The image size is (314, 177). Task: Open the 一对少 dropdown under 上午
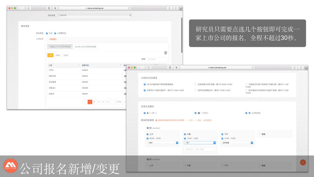pos(162,143)
